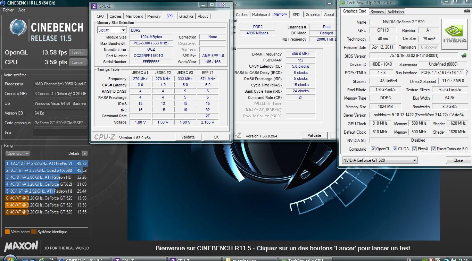Screen dimensions: 472x261
Task: Expand the Détails arrow in Rang
Action: coord(84,153)
